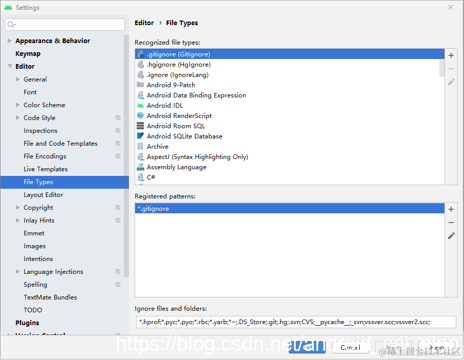Open the Keymap settings page
The height and width of the screenshot is (360, 464).
[x=28, y=54]
